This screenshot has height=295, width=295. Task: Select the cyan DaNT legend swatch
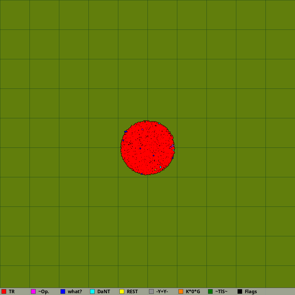point(92,291)
